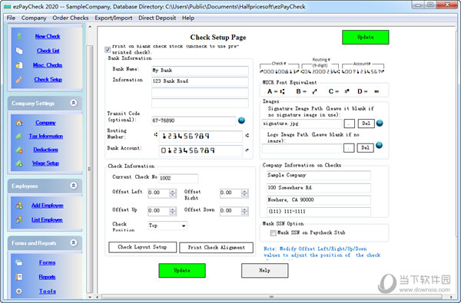
Task: Click the top green Update button
Action: (x=366, y=38)
